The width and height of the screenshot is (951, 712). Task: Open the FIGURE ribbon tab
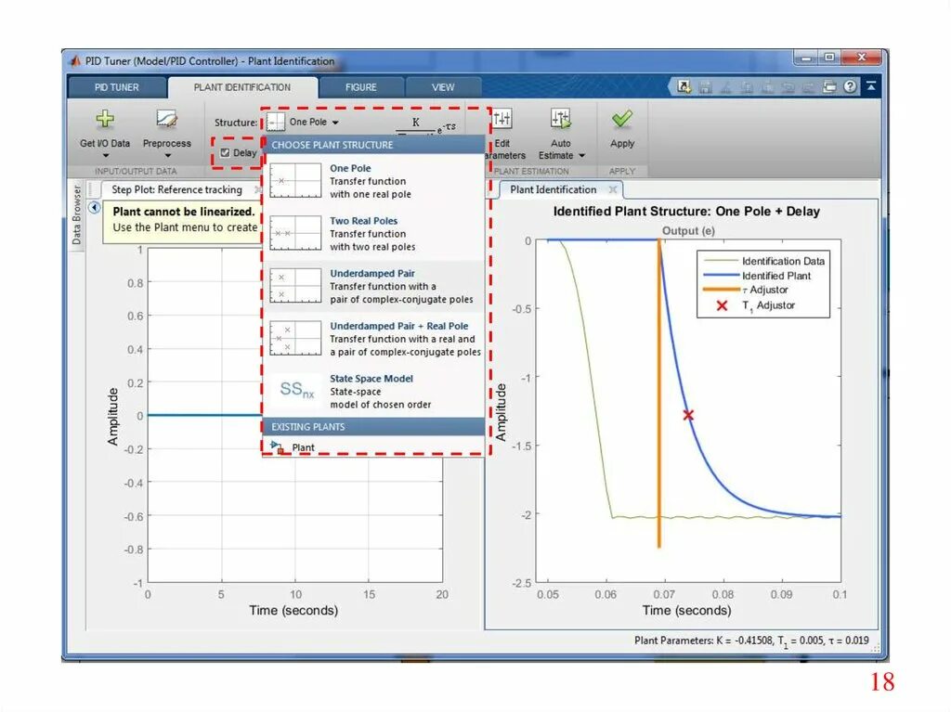coord(361,87)
